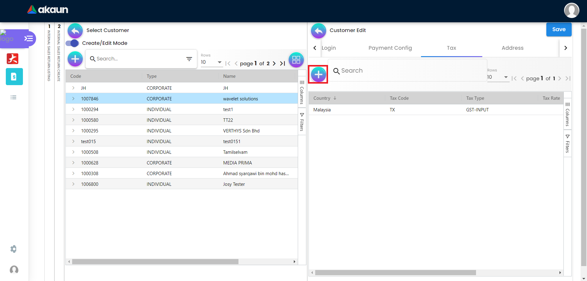Click the back arrow beside Customer Edit

pos(318,31)
